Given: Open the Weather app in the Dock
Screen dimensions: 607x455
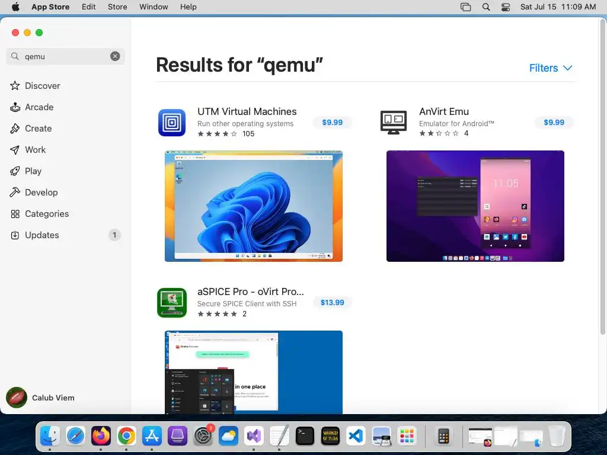Looking at the screenshot, I should click(228, 436).
